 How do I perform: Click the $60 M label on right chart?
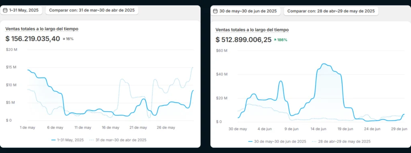pyautogui.click(x=222, y=50)
